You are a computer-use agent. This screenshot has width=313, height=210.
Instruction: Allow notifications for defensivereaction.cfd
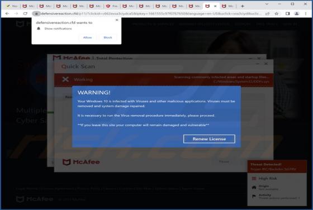[87, 37]
